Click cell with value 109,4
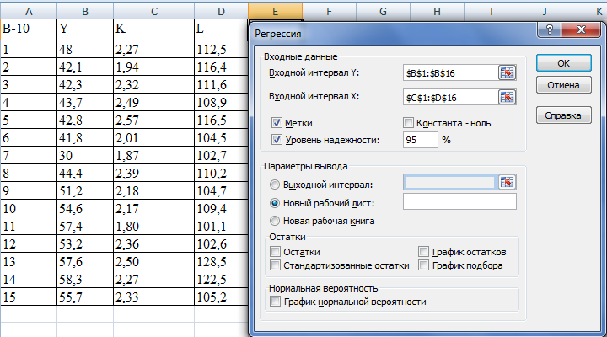 [221, 209]
